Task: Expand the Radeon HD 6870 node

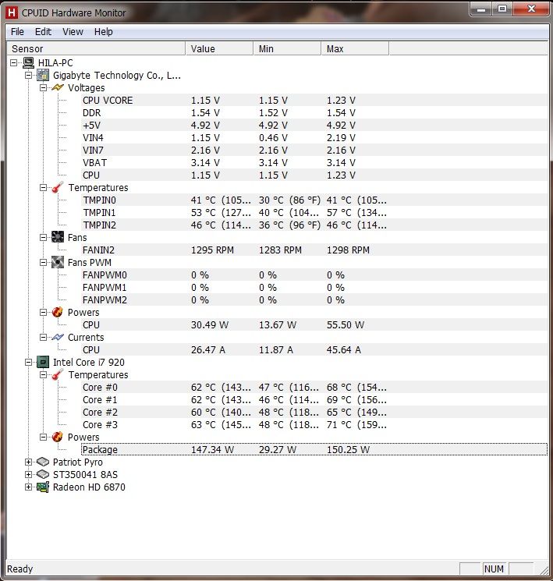Action: coord(29,487)
